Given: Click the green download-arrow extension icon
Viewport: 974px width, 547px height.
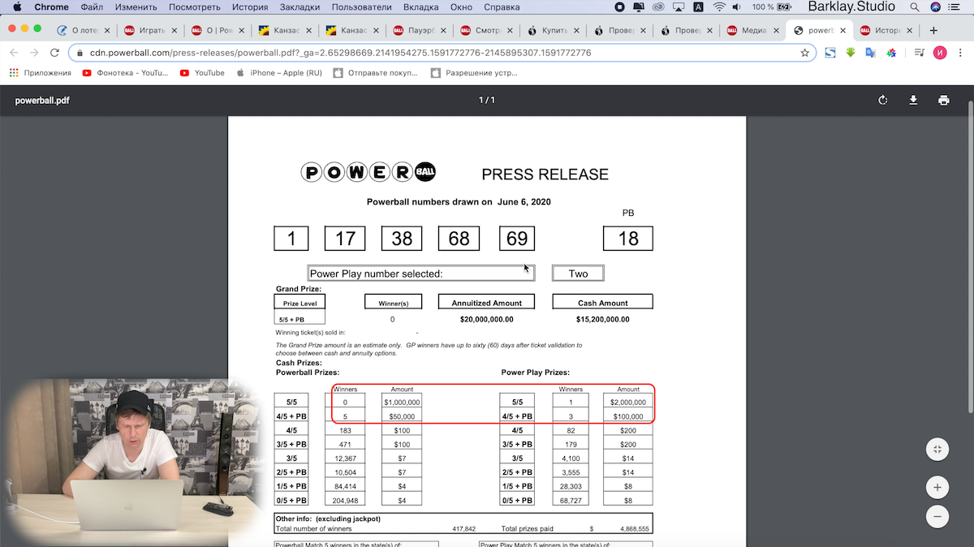Looking at the screenshot, I should point(851,53).
